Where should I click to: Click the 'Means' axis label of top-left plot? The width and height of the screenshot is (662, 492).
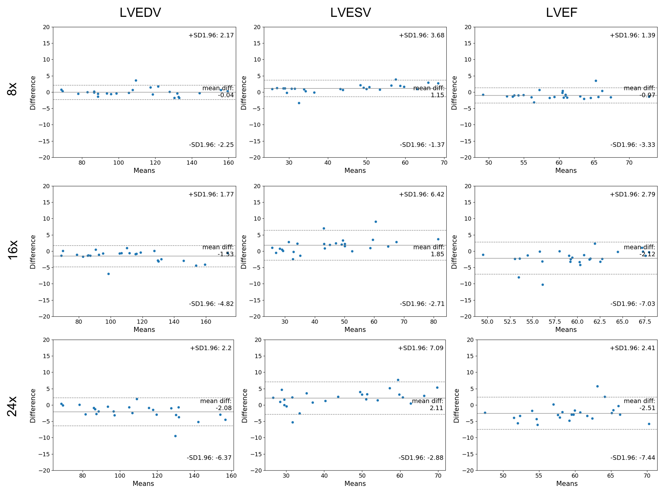pyautogui.click(x=144, y=171)
